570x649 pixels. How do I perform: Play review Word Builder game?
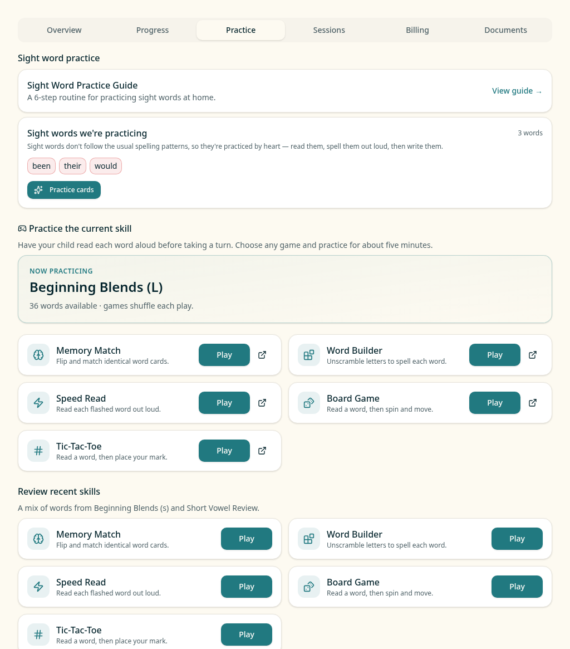[x=517, y=539]
